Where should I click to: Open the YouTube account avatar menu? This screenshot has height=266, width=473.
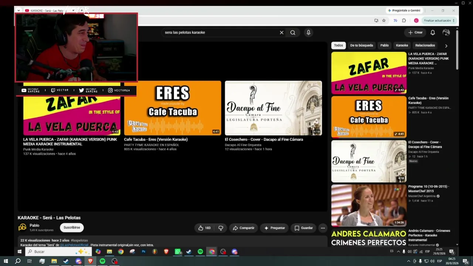pyautogui.click(x=446, y=33)
